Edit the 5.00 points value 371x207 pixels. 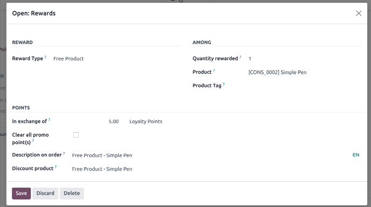tap(113, 122)
